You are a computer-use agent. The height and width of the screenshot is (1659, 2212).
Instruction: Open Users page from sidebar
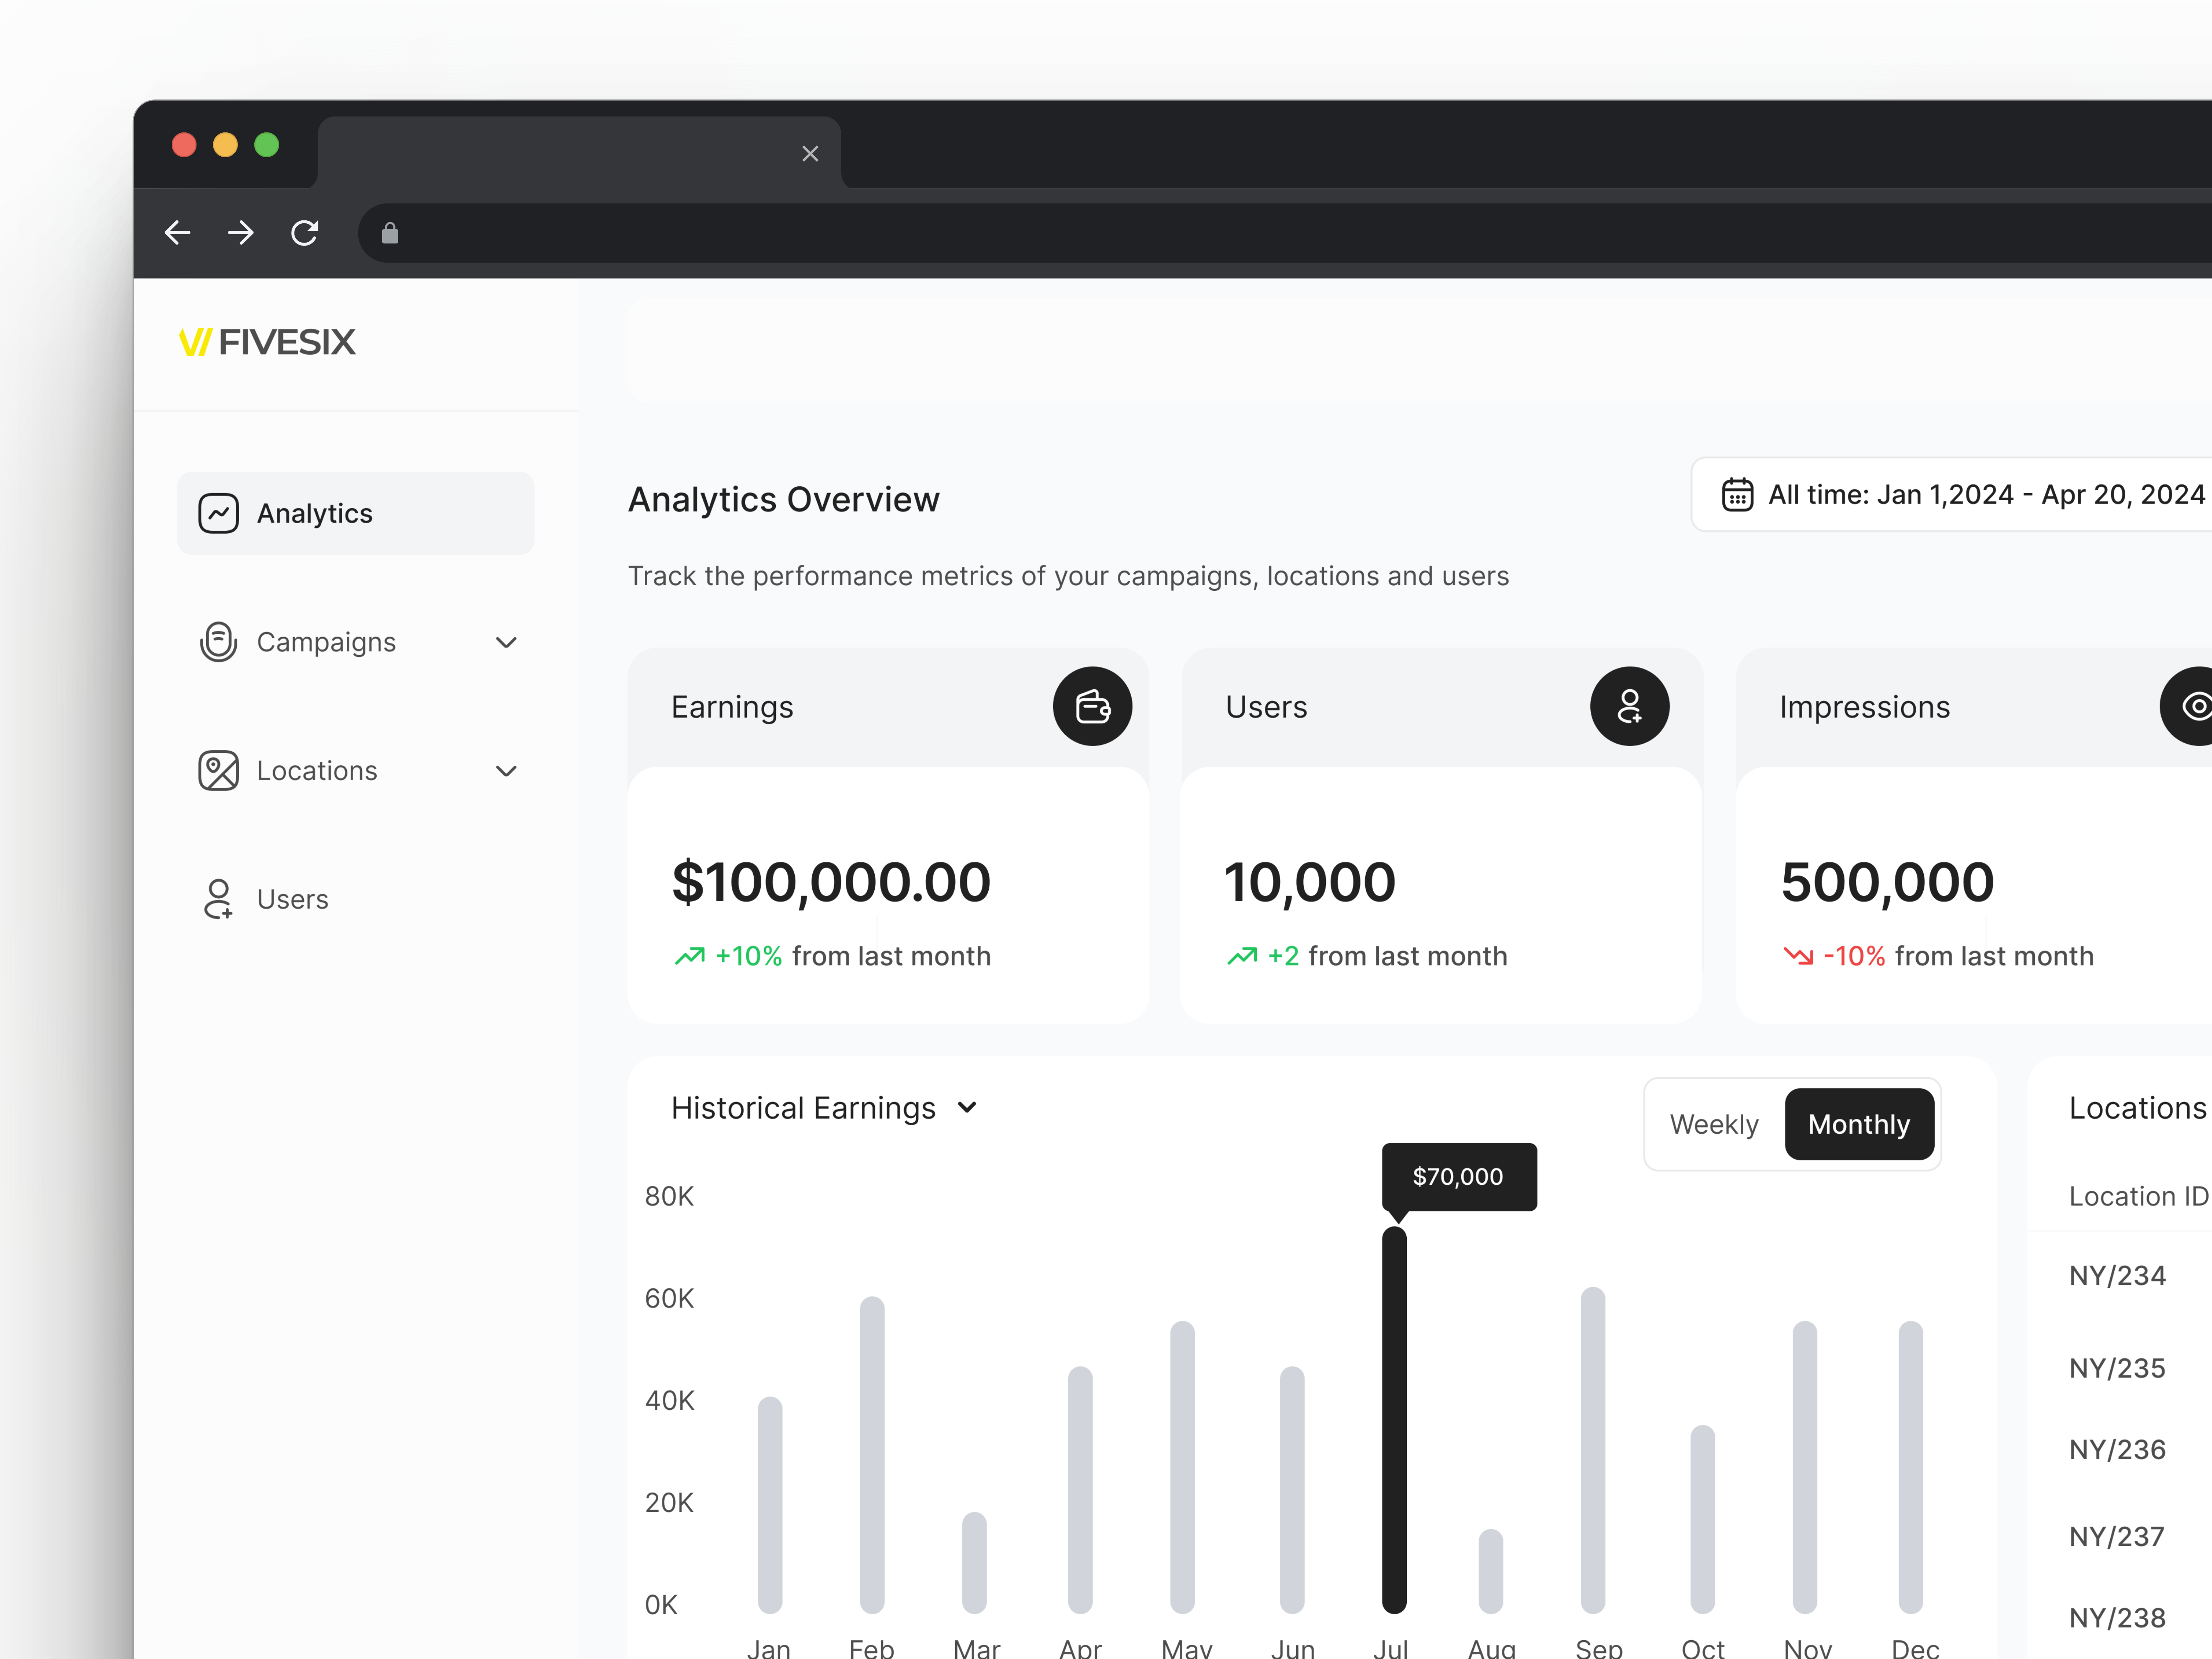[x=291, y=899]
